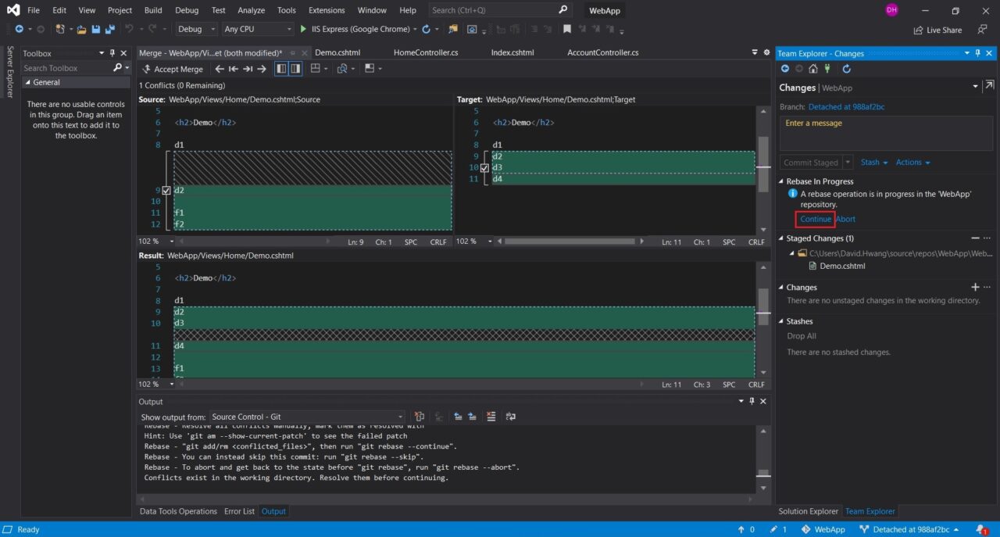The height and width of the screenshot is (537, 1000).
Task: Stage all changes with the plus icon
Action: tap(974, 287)
